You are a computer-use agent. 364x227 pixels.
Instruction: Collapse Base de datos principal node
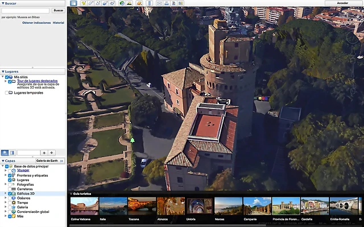3,166
